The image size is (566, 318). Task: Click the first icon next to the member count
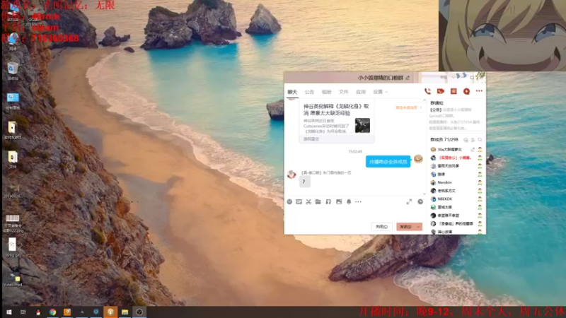tap(466, 140)
